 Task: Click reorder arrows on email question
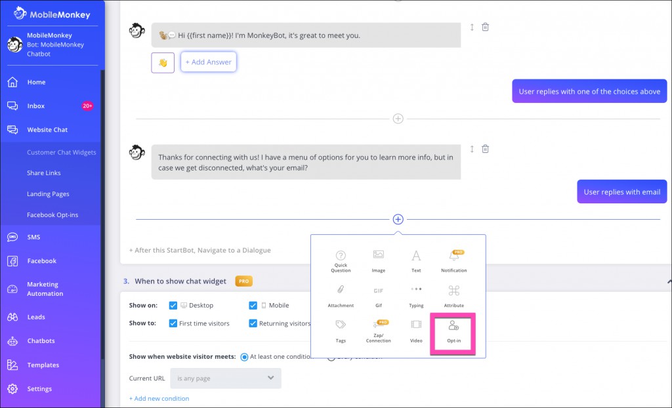[x=472, y=149]
